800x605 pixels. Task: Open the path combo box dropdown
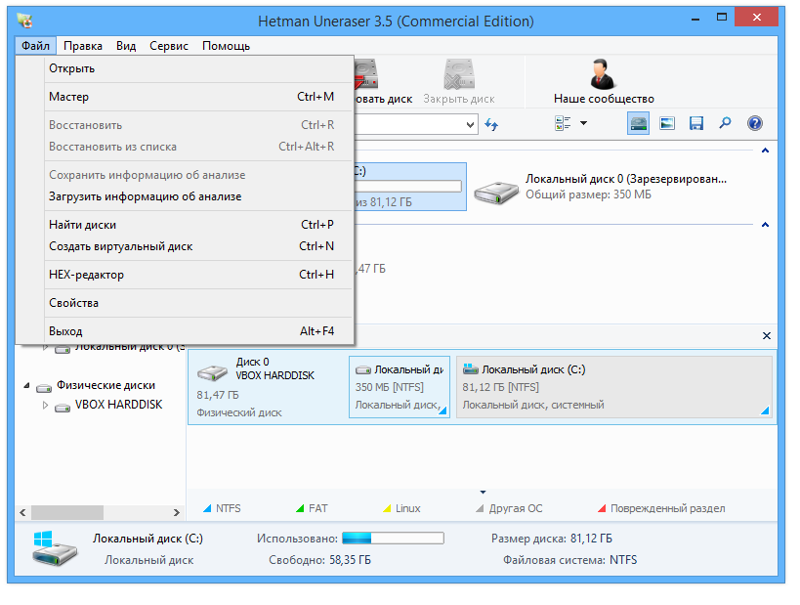471,124
